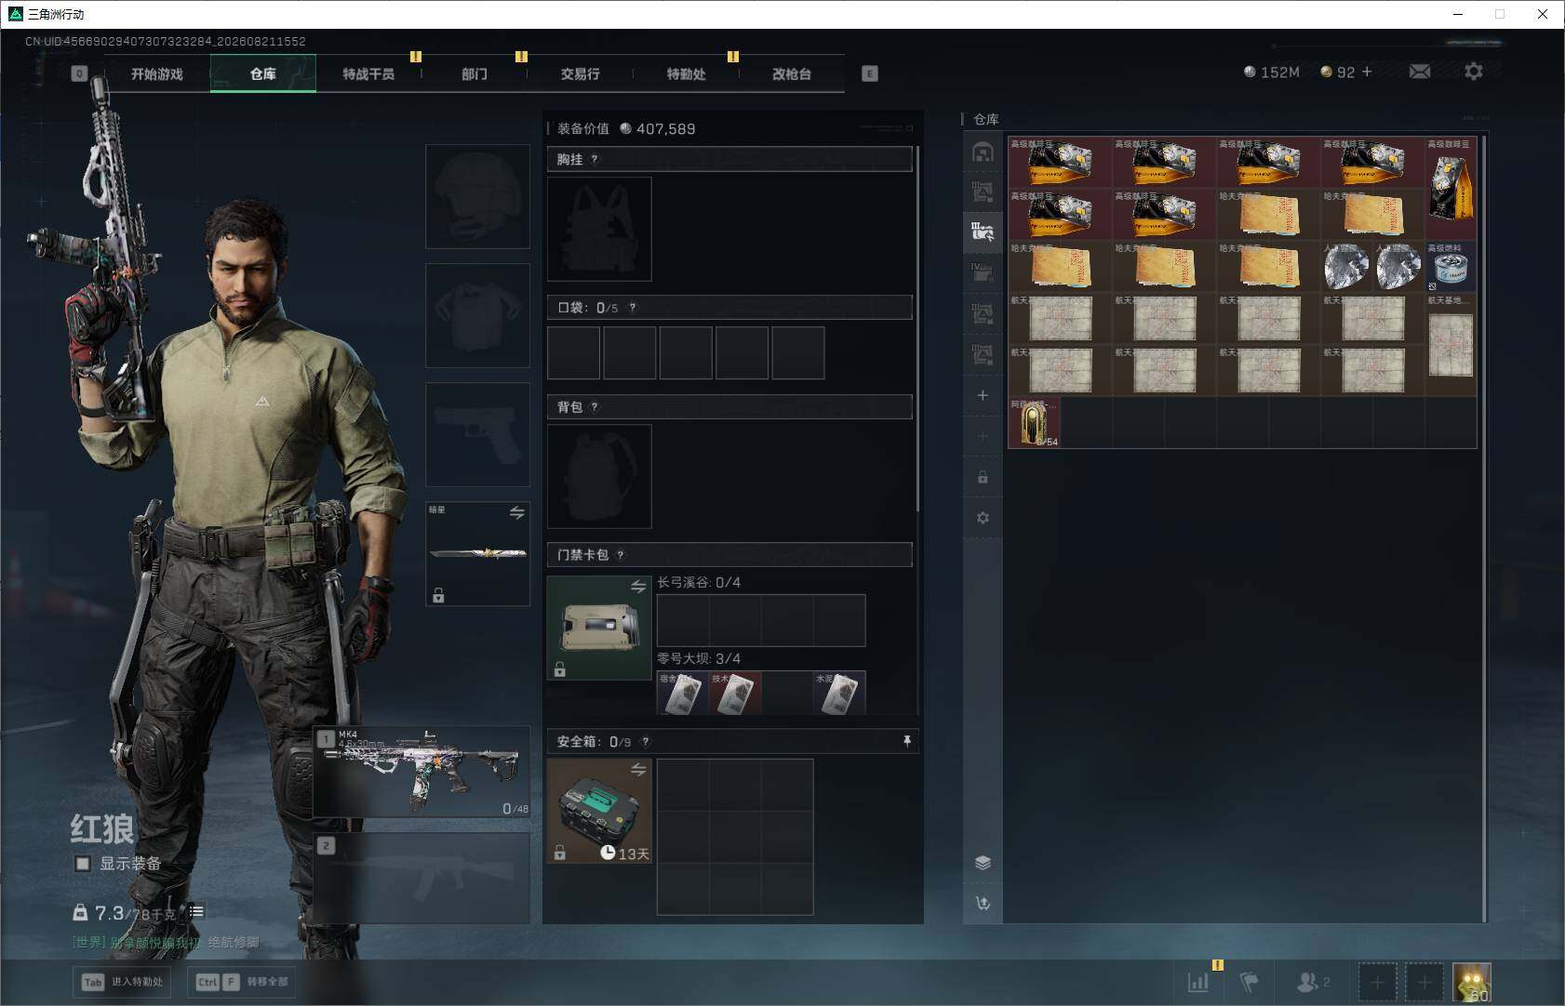Screen dimensions: 1565x1006
Task: Select the MK4 primary weapon in slot 1
Action: tap(421, 772)
